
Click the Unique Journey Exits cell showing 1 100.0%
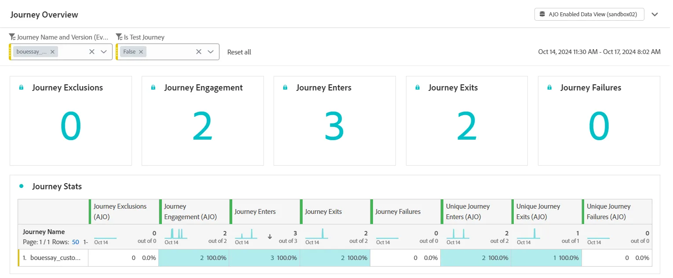(546, 258)
